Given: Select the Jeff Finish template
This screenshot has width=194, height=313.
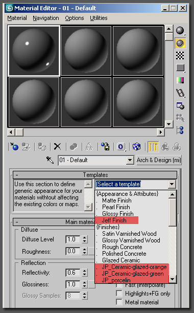Looking at the screenshot, I should click(114, 220).
